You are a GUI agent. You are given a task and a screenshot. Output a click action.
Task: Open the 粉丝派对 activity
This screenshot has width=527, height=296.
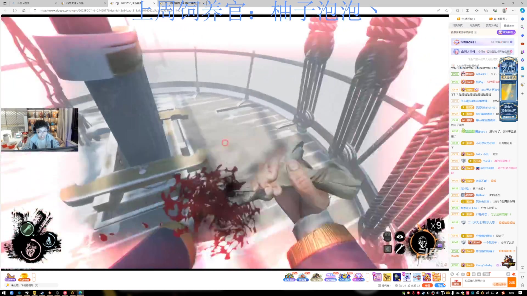344,277
